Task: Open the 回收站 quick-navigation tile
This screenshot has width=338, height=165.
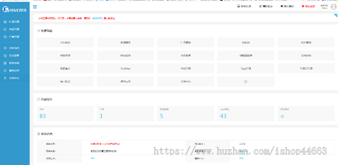Action: (246, 42)
